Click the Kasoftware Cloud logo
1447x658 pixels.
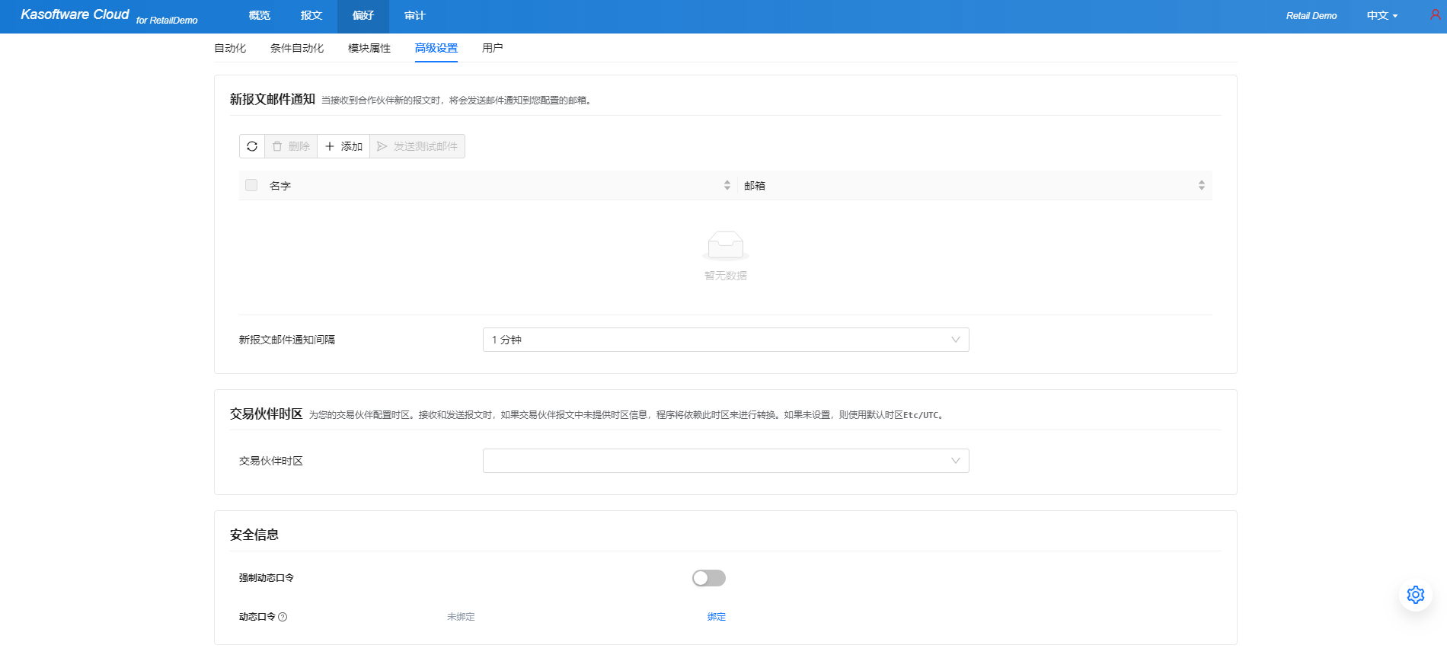(x=75, y=15)
